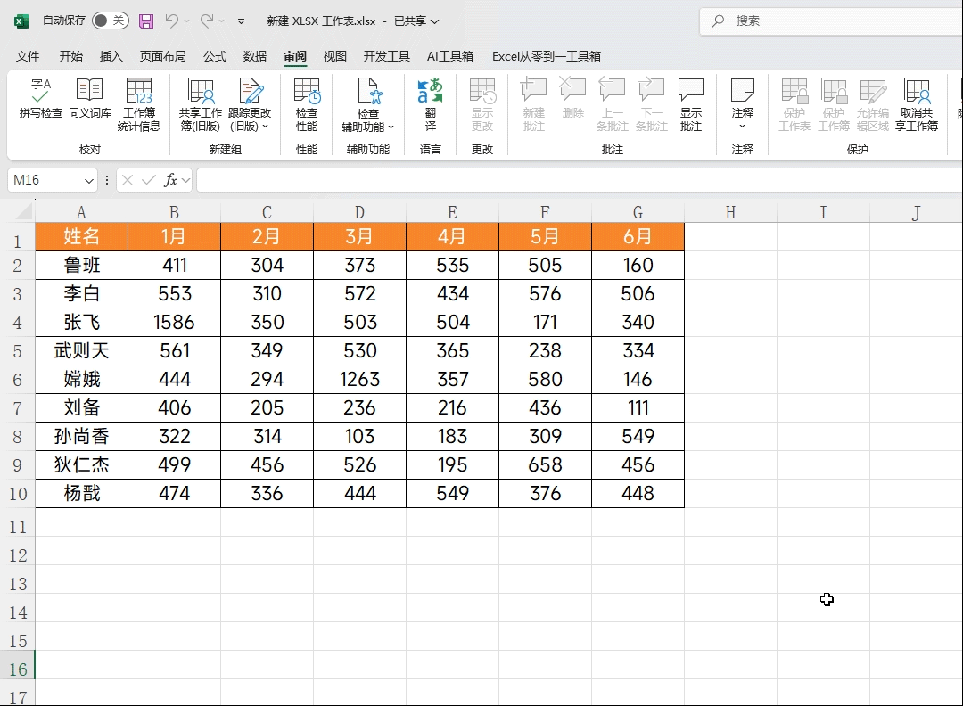
Task: Switch to the 公式 ribbon tab
Action: [215, 56]
